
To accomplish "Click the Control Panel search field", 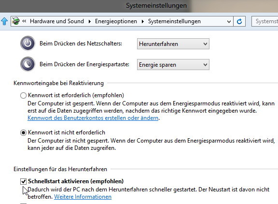I will (x=265, y=21).
